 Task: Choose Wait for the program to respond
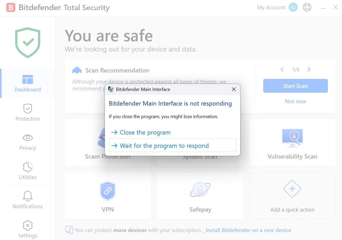click(x=164, y=145)
